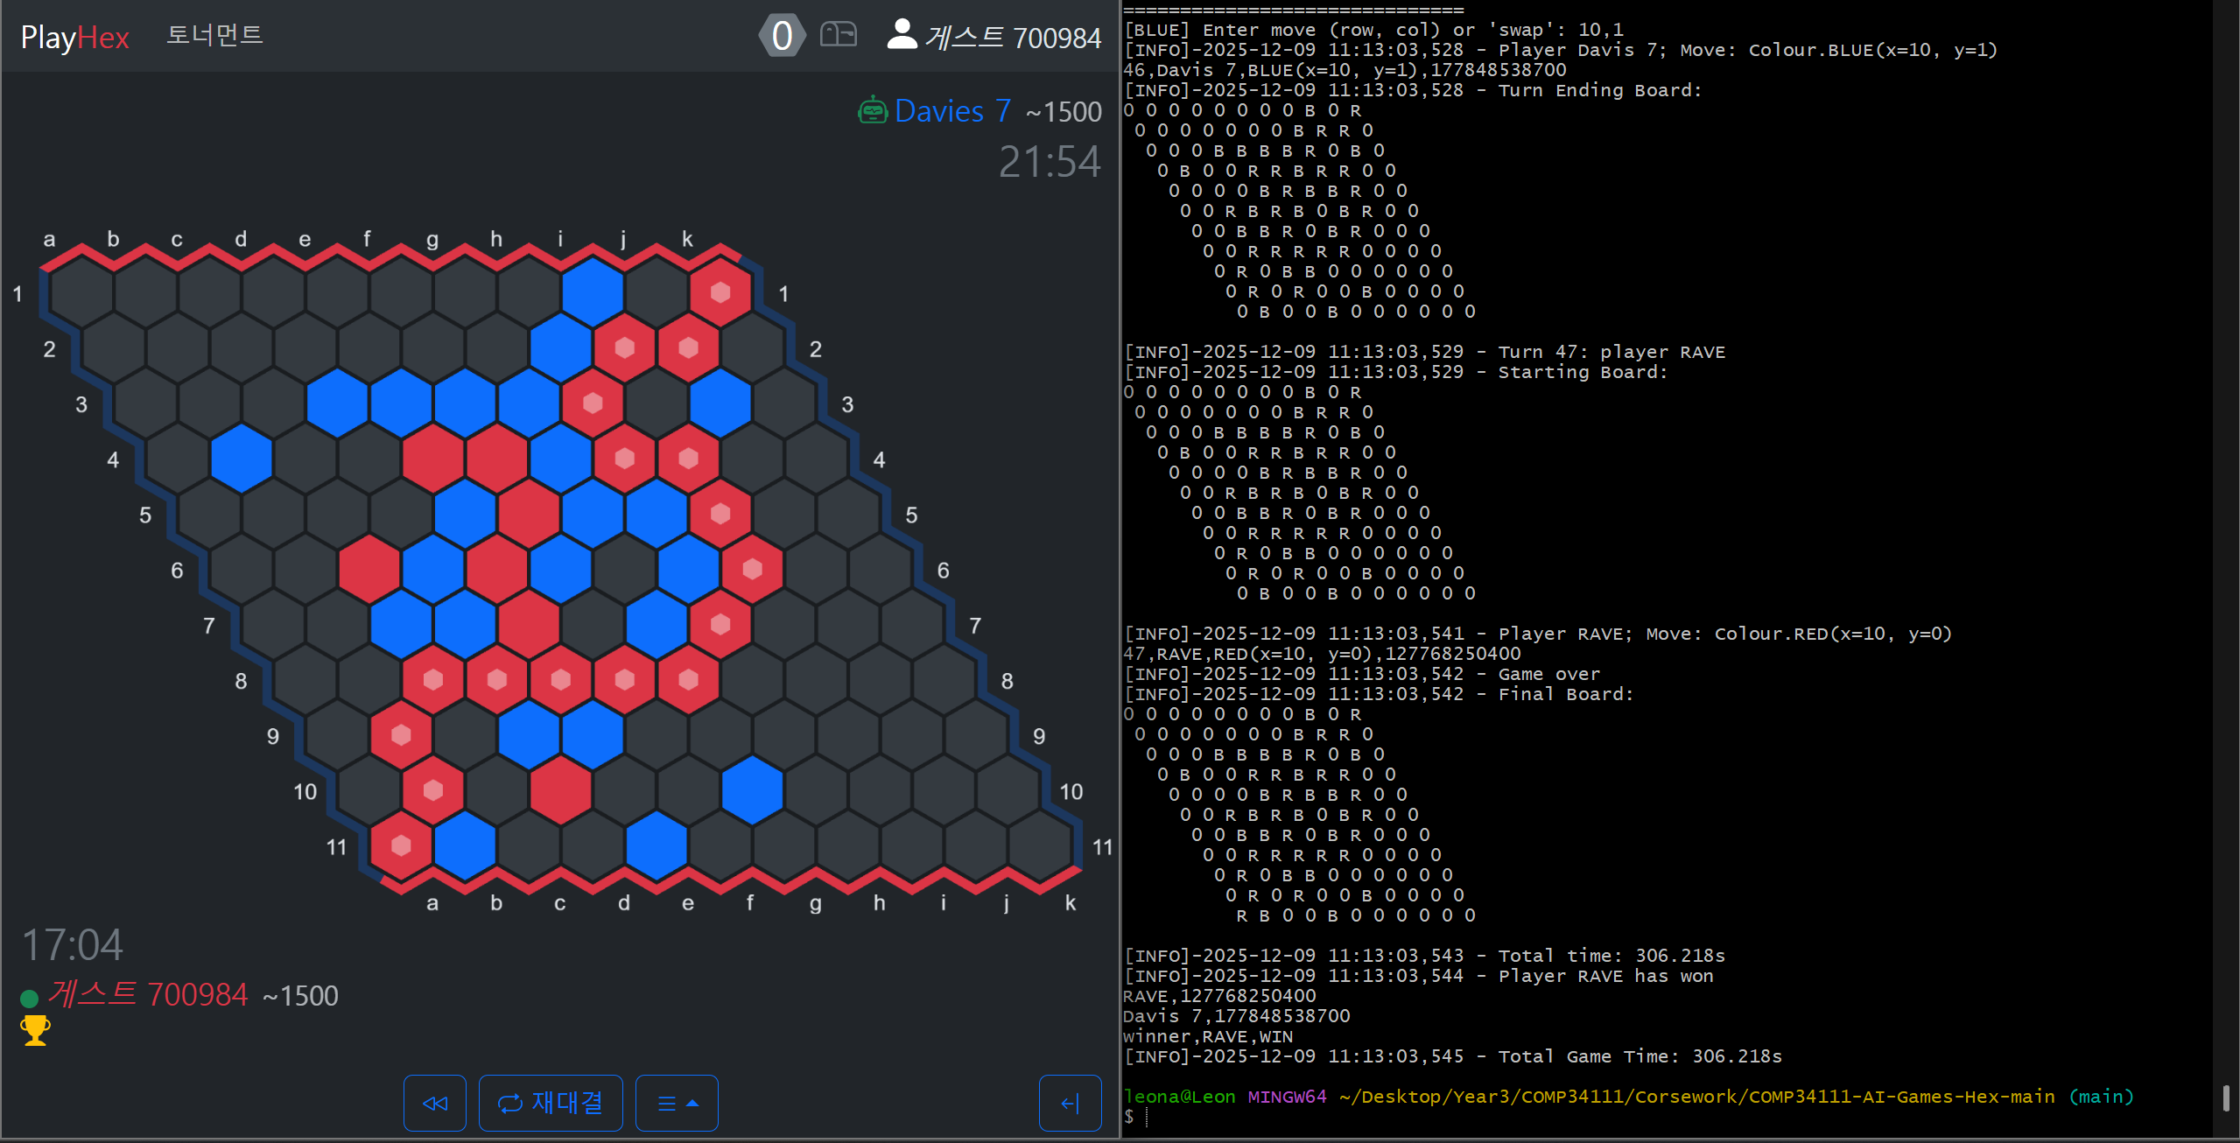Click the 17:04 player clock
Image resolution: width=2240 pixels, height=1143 pixels.
pyautogui.click(x=73, y=945)
